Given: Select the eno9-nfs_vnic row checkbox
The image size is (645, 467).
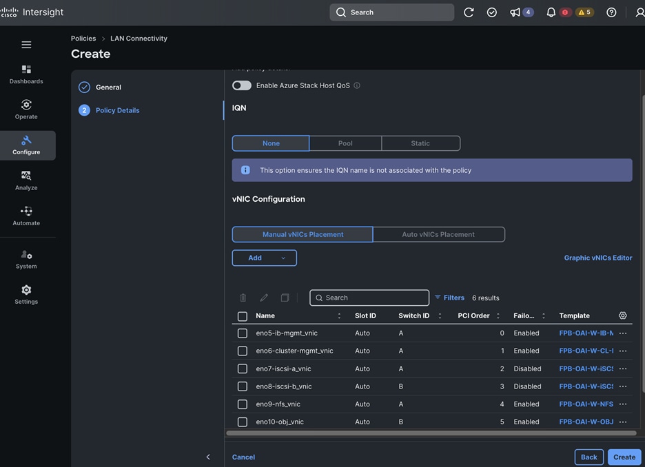Looking at the screenshot, I should pyautogui.click(x=243, y=404).
